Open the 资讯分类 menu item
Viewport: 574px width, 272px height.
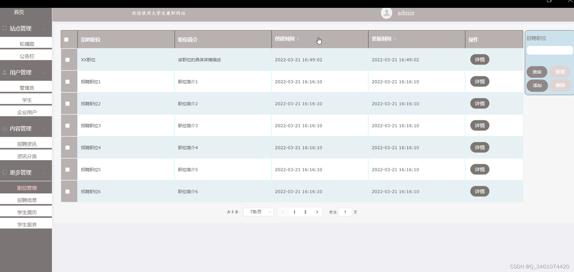(x=27, y=156)
